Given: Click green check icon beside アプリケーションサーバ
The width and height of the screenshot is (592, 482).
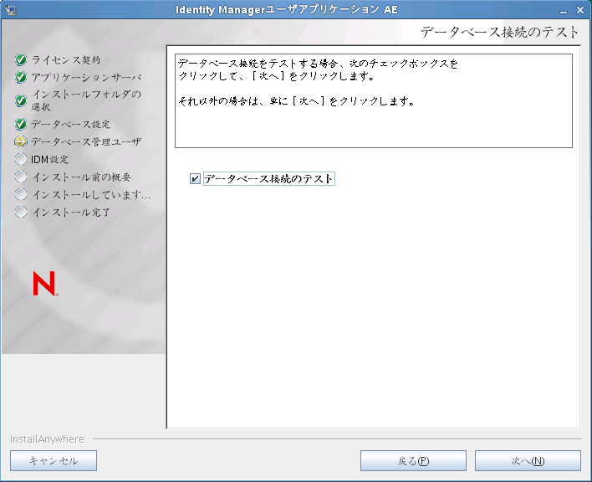Looking at the screenshot, I should [x=21, y=78].
